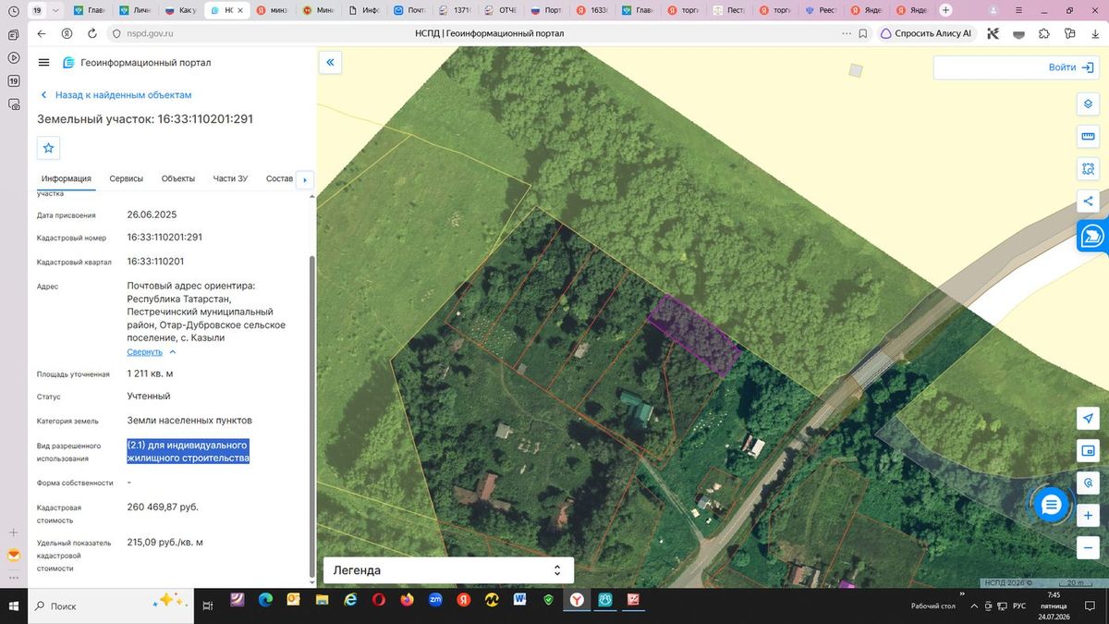The height and width of the screenshot is (624, 1109).
Task: Open the round chat support bubble
Action: (1051, 505)
